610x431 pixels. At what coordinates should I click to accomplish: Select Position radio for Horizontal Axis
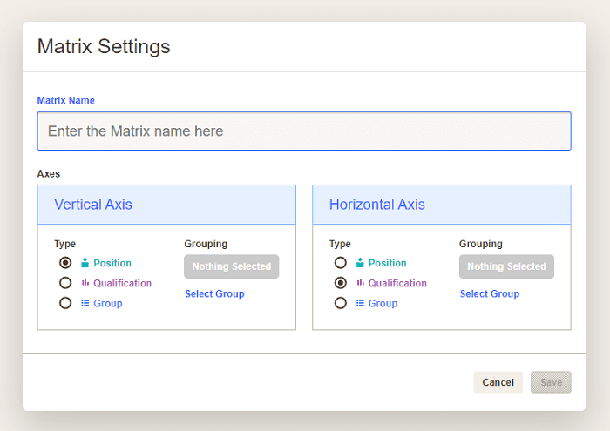tap(341, 263)
